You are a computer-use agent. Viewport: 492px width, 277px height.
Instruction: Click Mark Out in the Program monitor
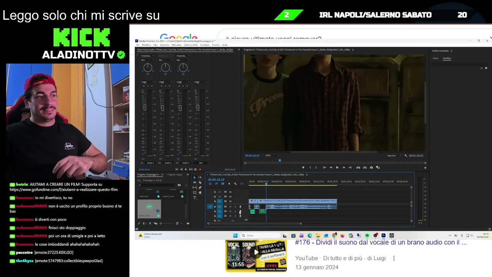[316, 167]
